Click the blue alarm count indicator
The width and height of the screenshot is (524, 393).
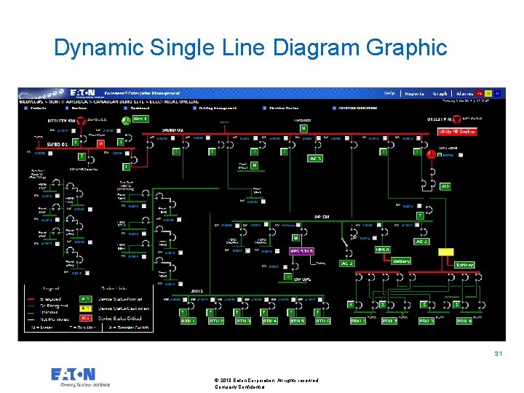[x=497, y=94]
